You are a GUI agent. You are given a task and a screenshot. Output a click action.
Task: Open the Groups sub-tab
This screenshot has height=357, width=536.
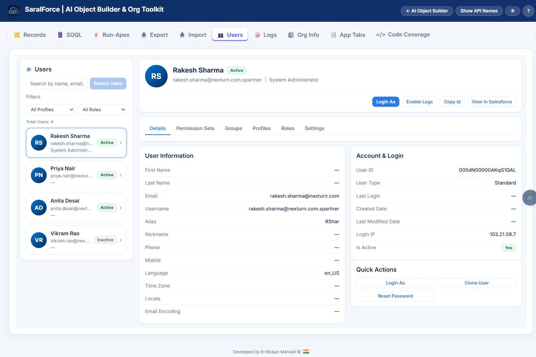pyautogui.click(x=233, y=129)
